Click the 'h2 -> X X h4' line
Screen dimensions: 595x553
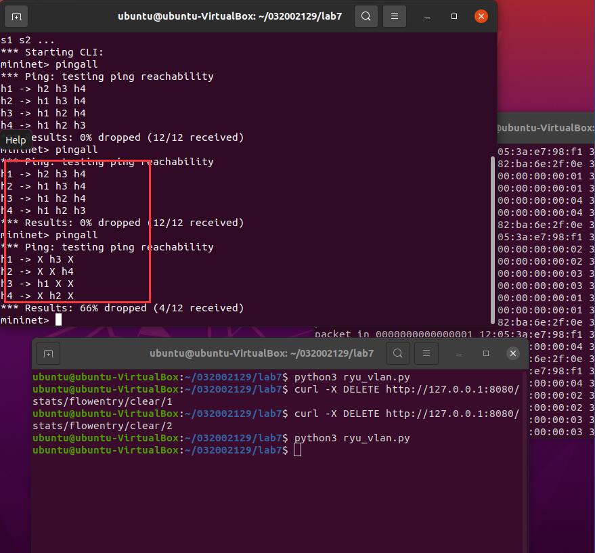(37, 271)
